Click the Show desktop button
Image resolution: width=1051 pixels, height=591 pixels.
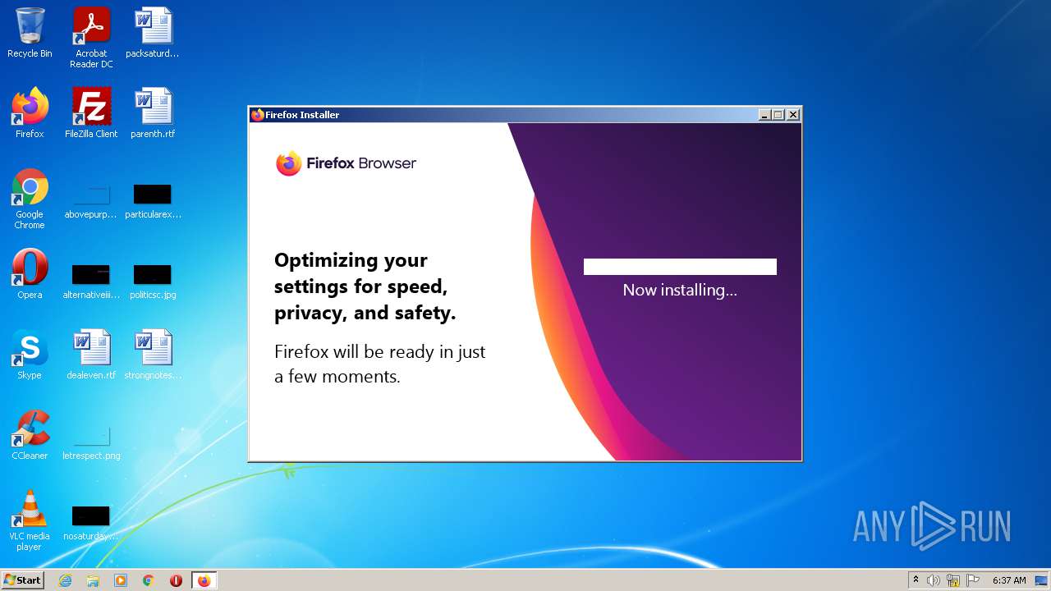[1042, 580]
